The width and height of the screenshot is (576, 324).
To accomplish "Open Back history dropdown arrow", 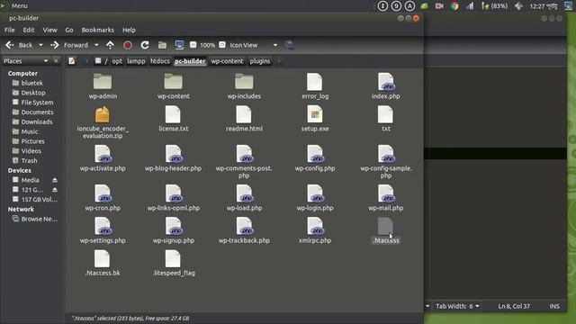I will [x=40, y=45].
